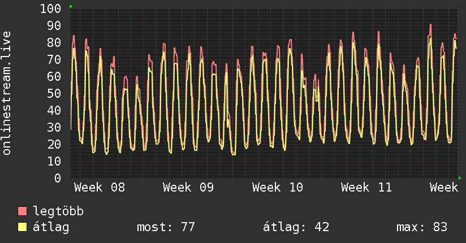
Task: Select the 'max: 83' statistic
Action: click(x=422, y=227)
